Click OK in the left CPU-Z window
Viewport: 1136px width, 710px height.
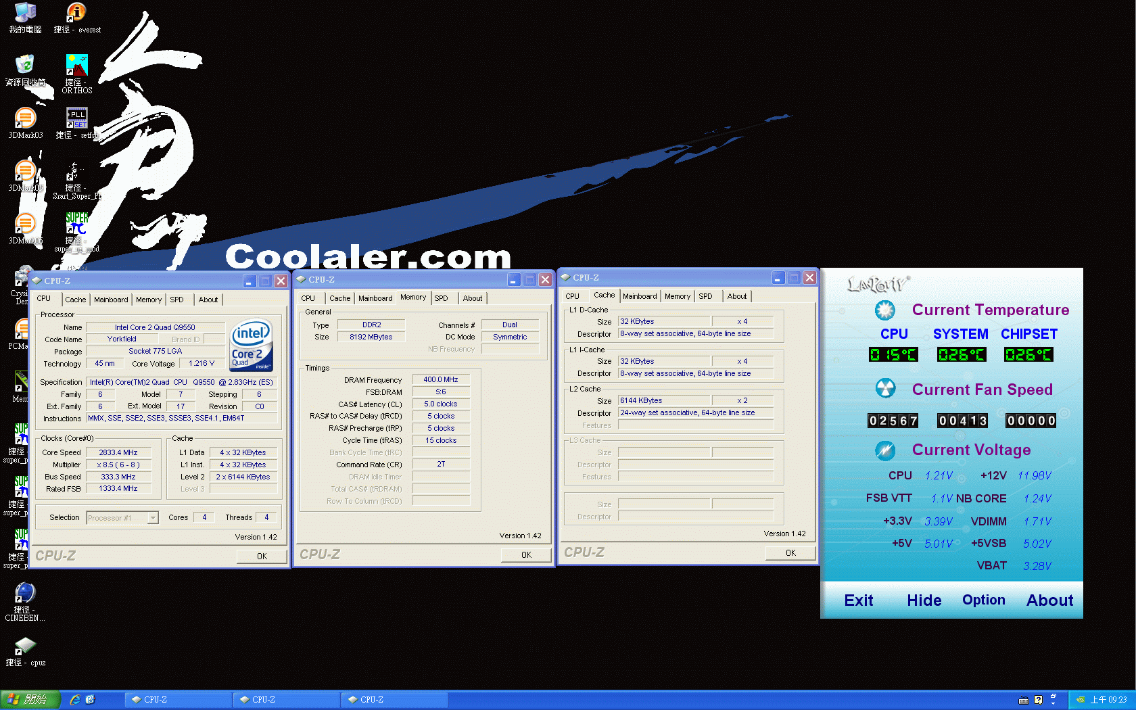(262, 556)
